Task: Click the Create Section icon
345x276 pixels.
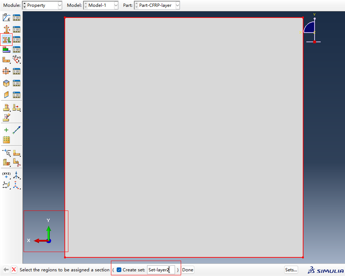Action: (x=6, y=29)
